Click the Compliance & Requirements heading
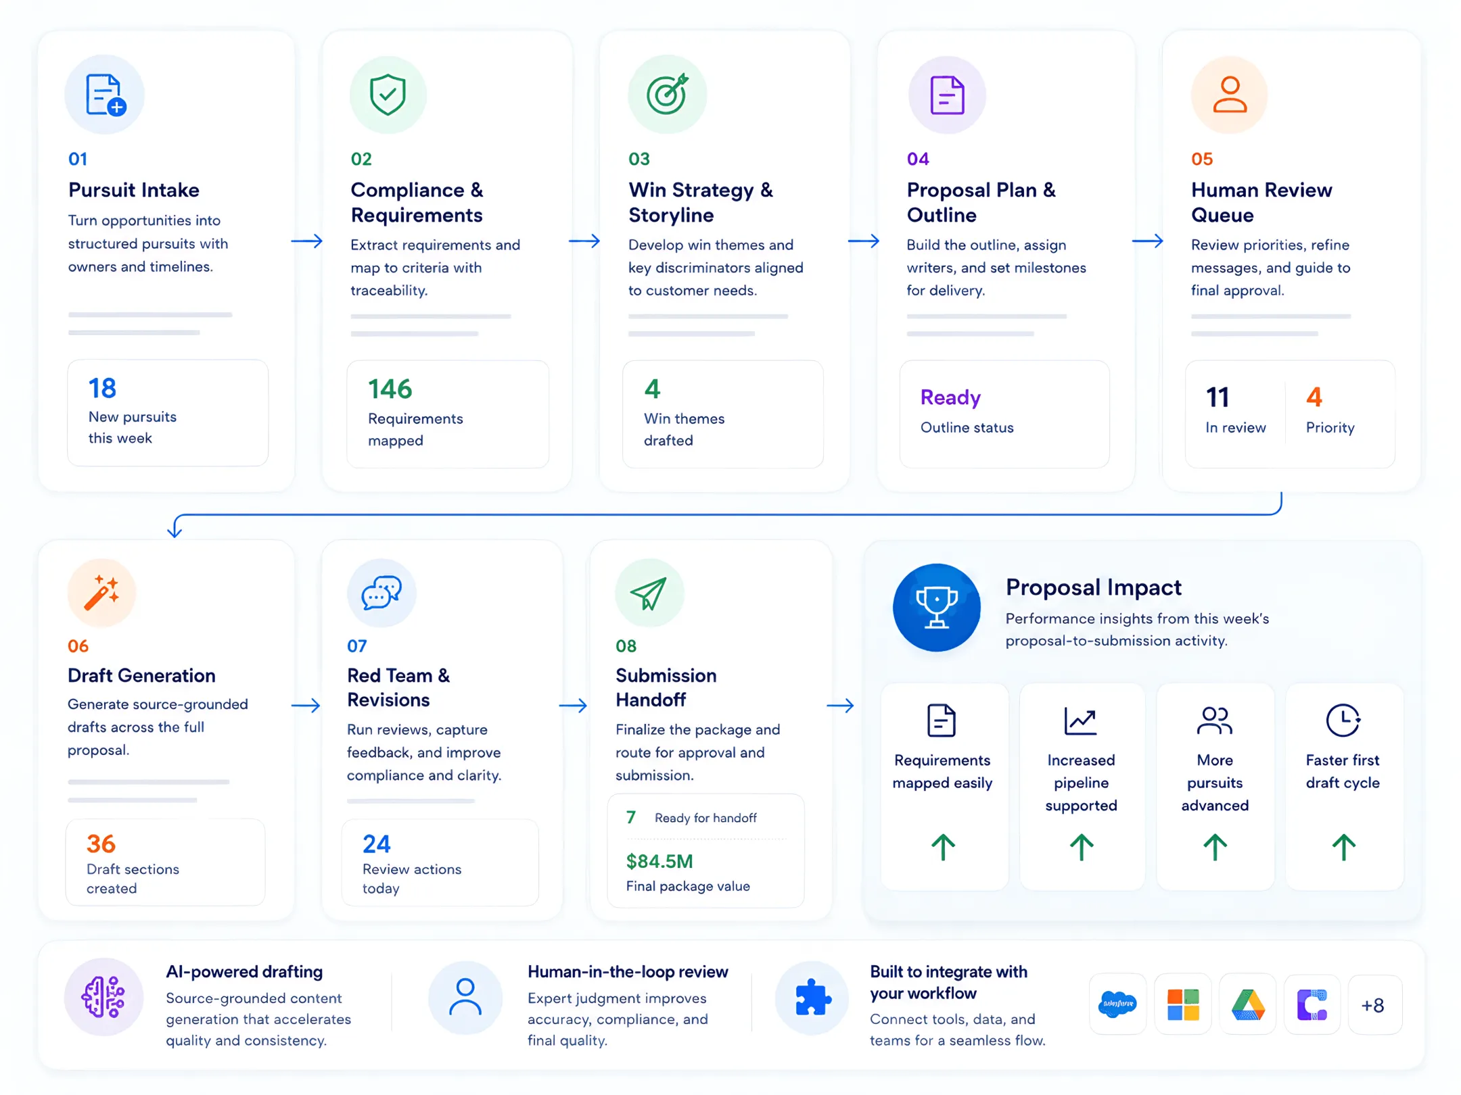 click(x=417, y=202)
